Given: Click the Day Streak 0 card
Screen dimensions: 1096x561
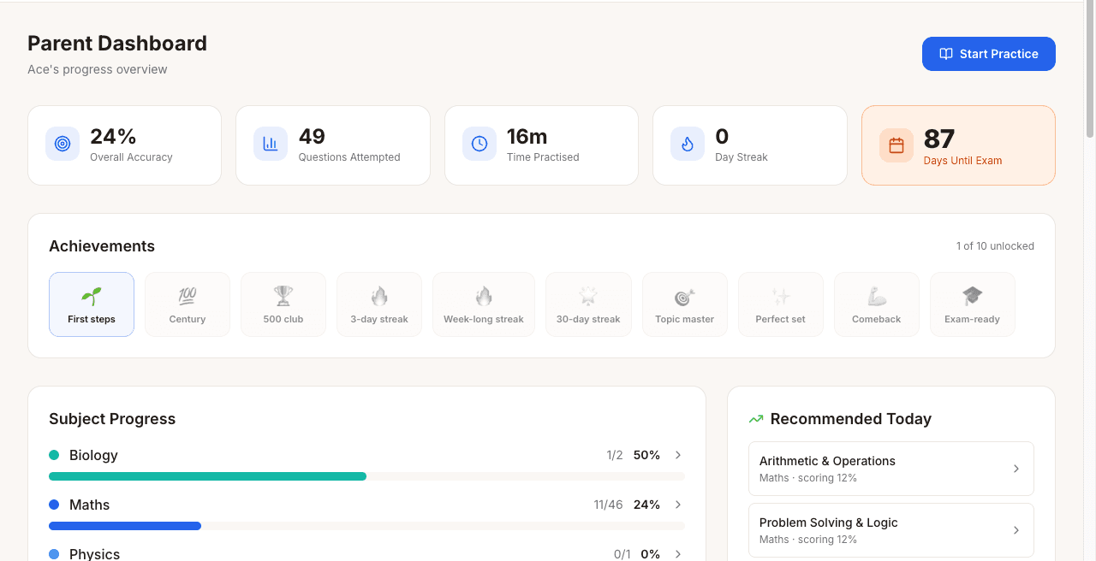Looking at the screenshot, I should tap(750, 145).
